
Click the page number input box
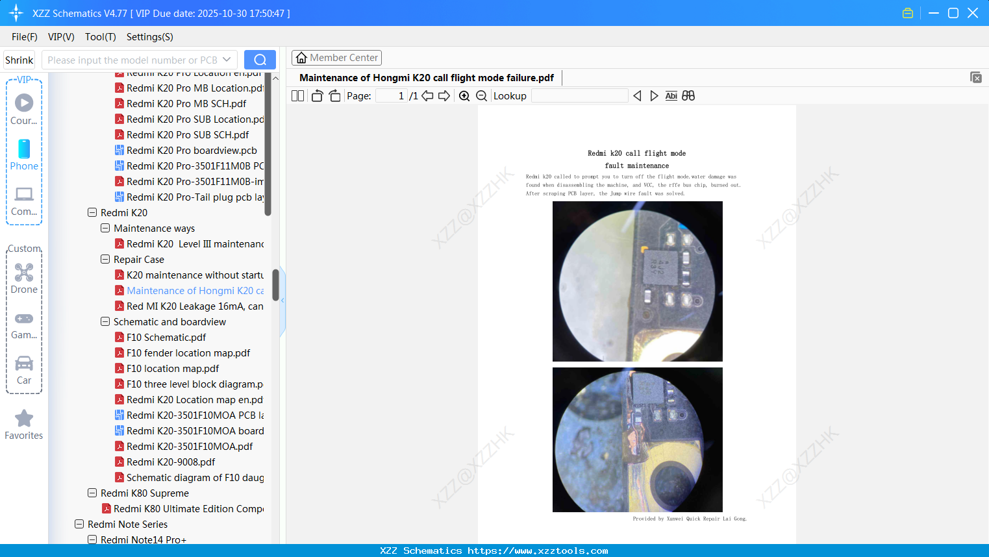pyautogui.click(x=391, y=96)
